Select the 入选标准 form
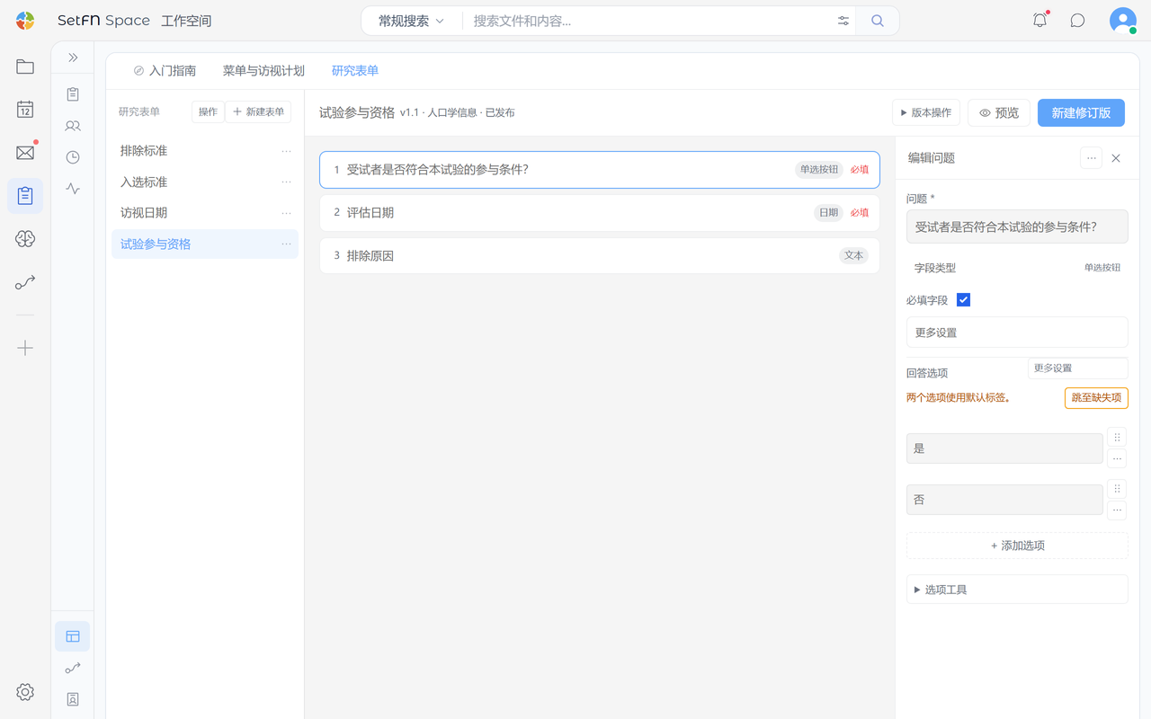The height and width of the screenshot is (719, 1151). (x=205, y=182)
